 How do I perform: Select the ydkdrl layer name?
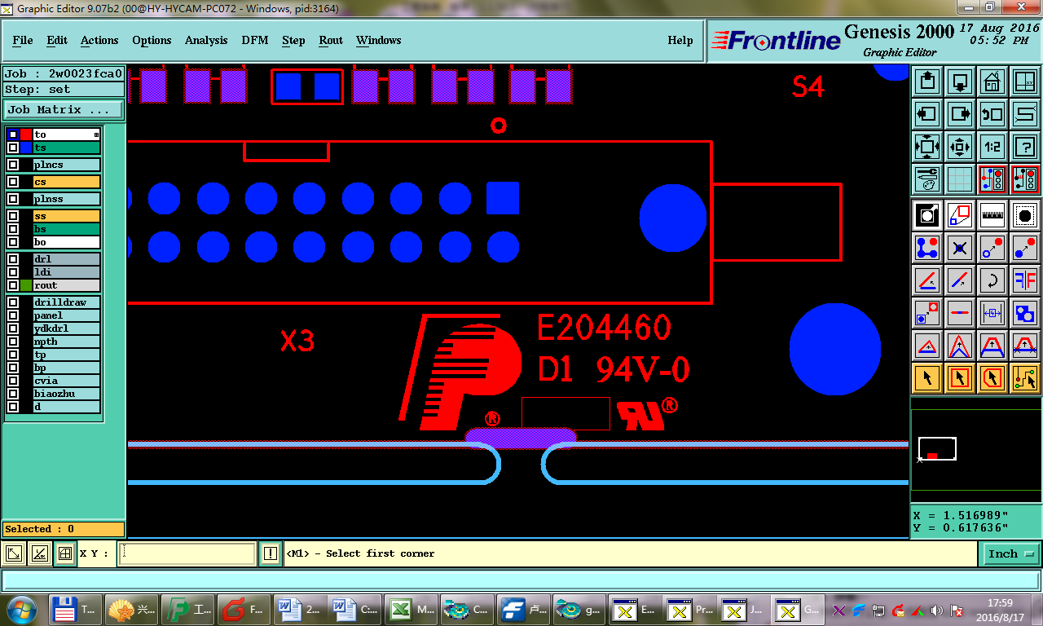click(x=66, y=328)
